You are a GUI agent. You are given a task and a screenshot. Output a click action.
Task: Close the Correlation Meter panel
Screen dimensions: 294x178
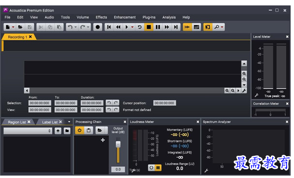point(287,104)
